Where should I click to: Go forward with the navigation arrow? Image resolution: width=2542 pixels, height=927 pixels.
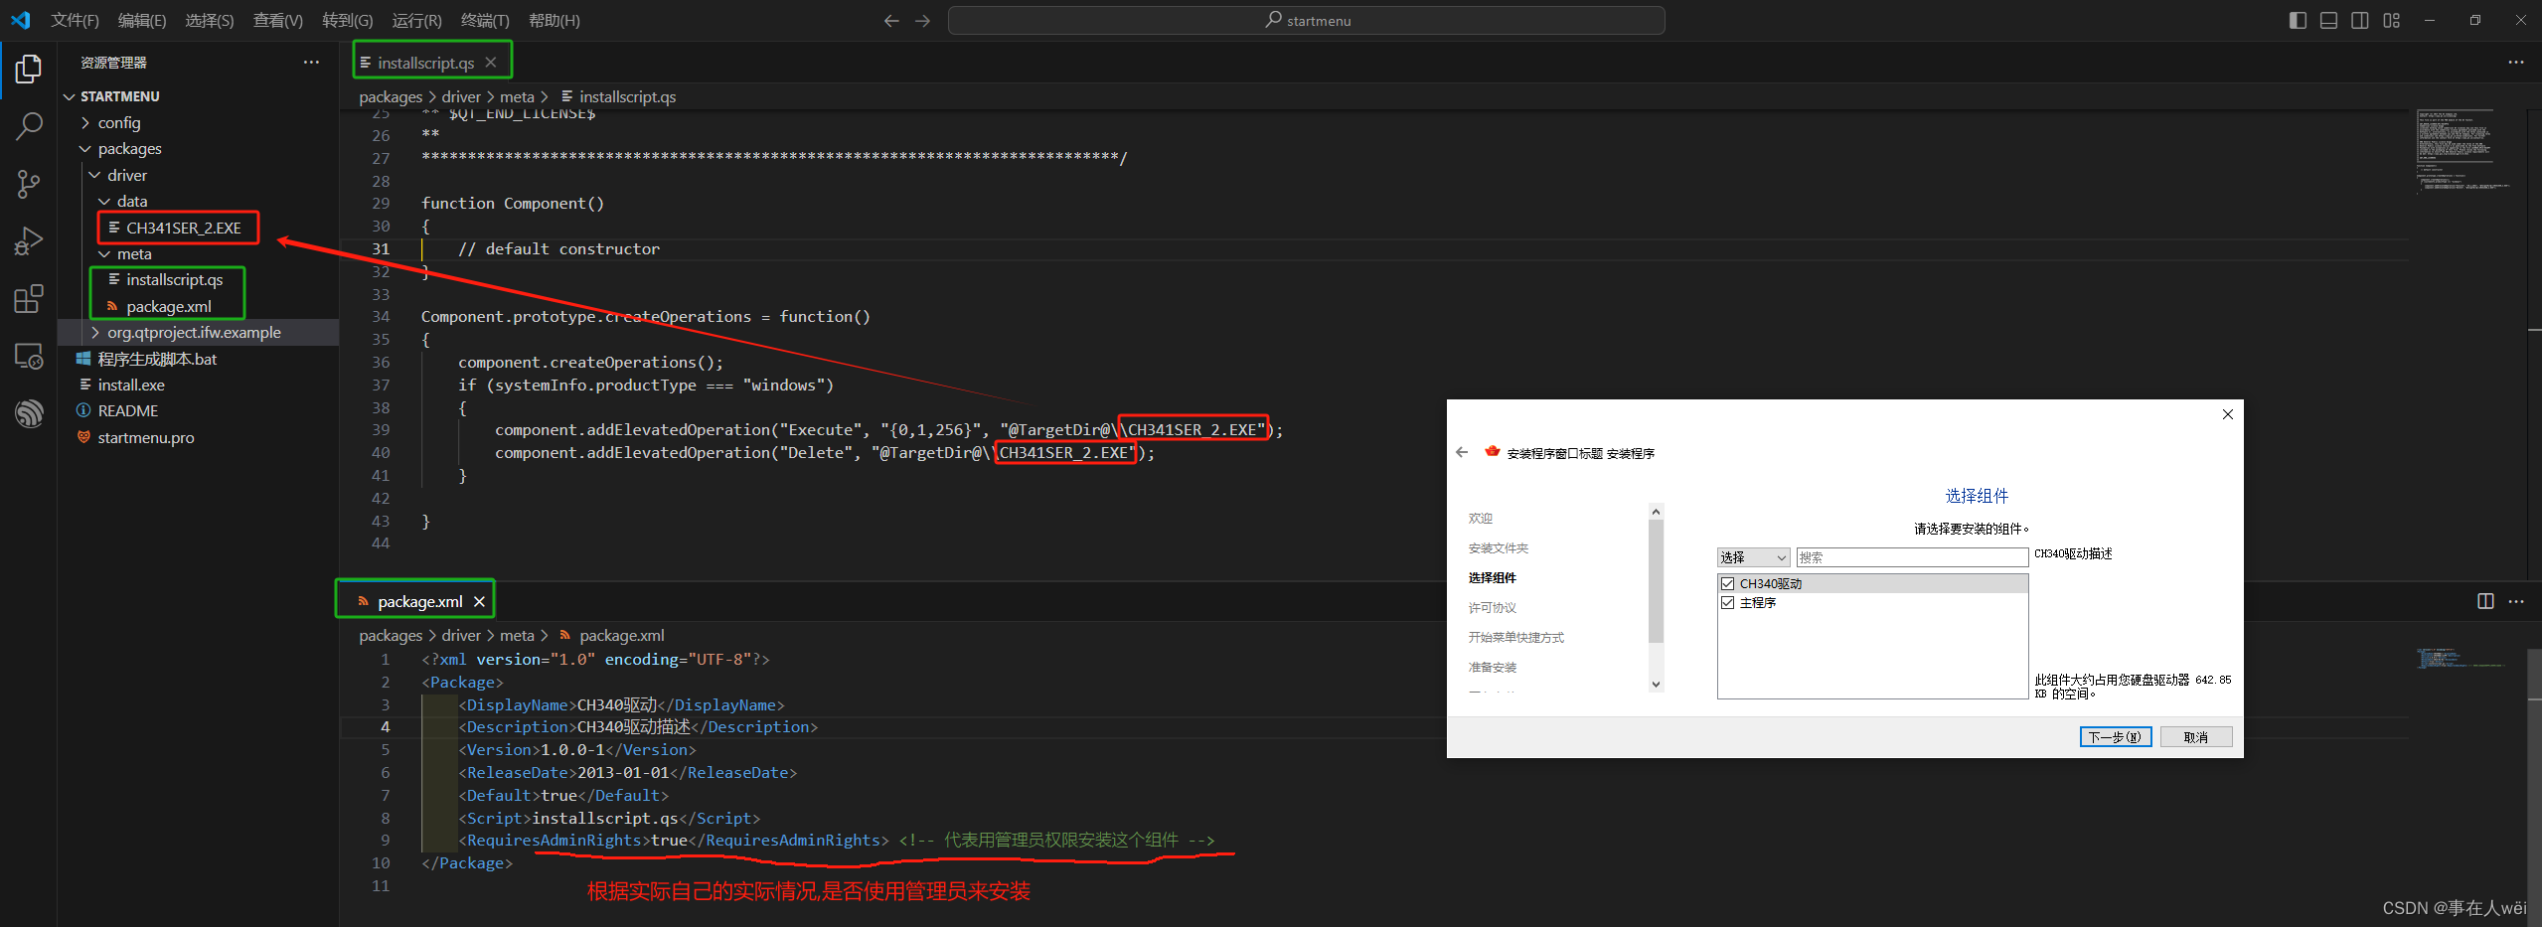(923, 21)
